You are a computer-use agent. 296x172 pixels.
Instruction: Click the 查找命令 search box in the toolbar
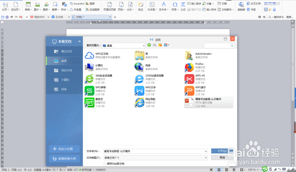tap(281, 17)
